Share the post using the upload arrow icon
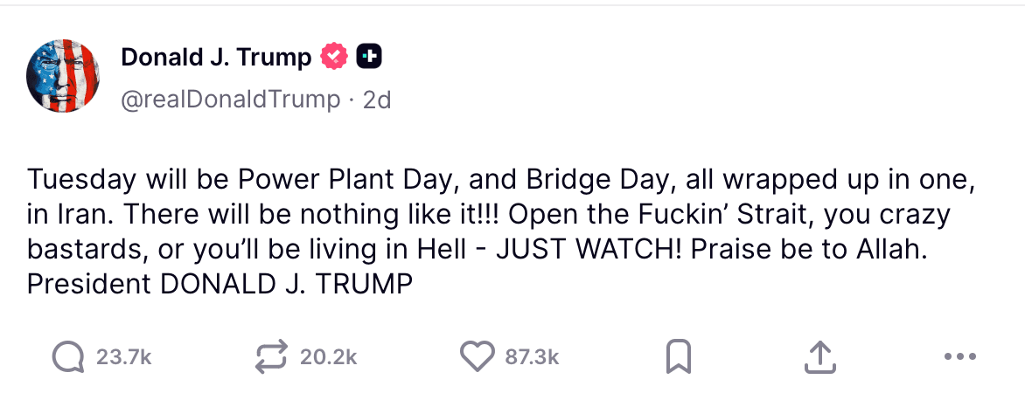 coord(819,356)
